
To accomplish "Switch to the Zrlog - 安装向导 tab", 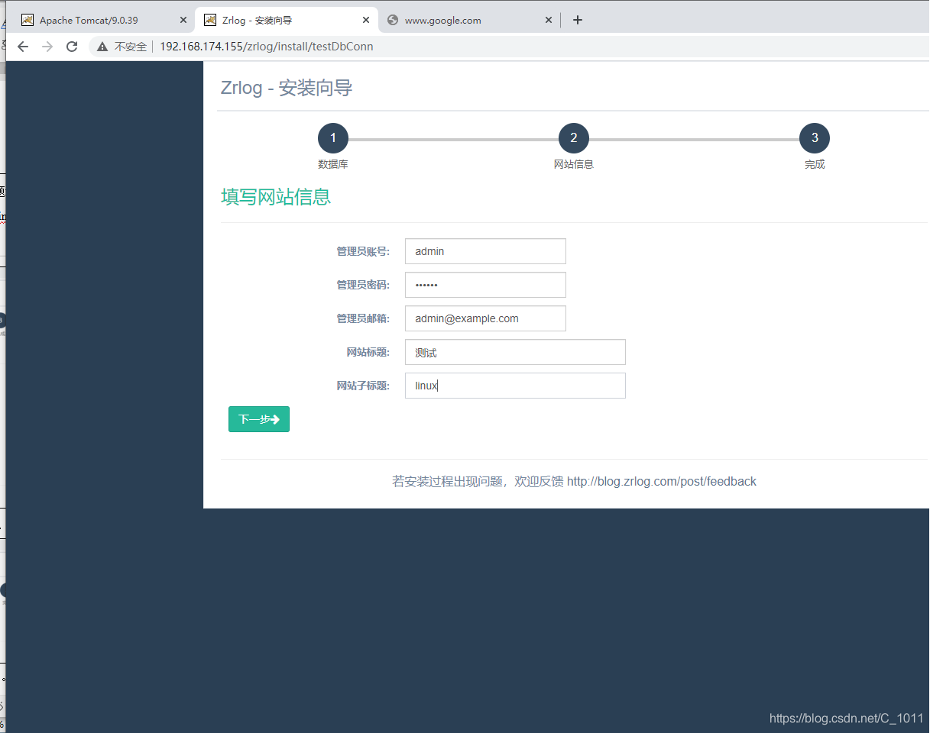I will (287, 21).
